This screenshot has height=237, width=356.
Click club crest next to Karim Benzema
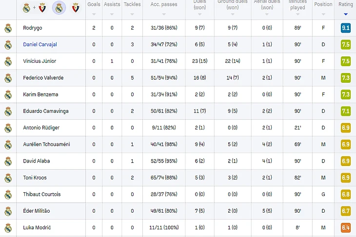click(x=8, y=95)
